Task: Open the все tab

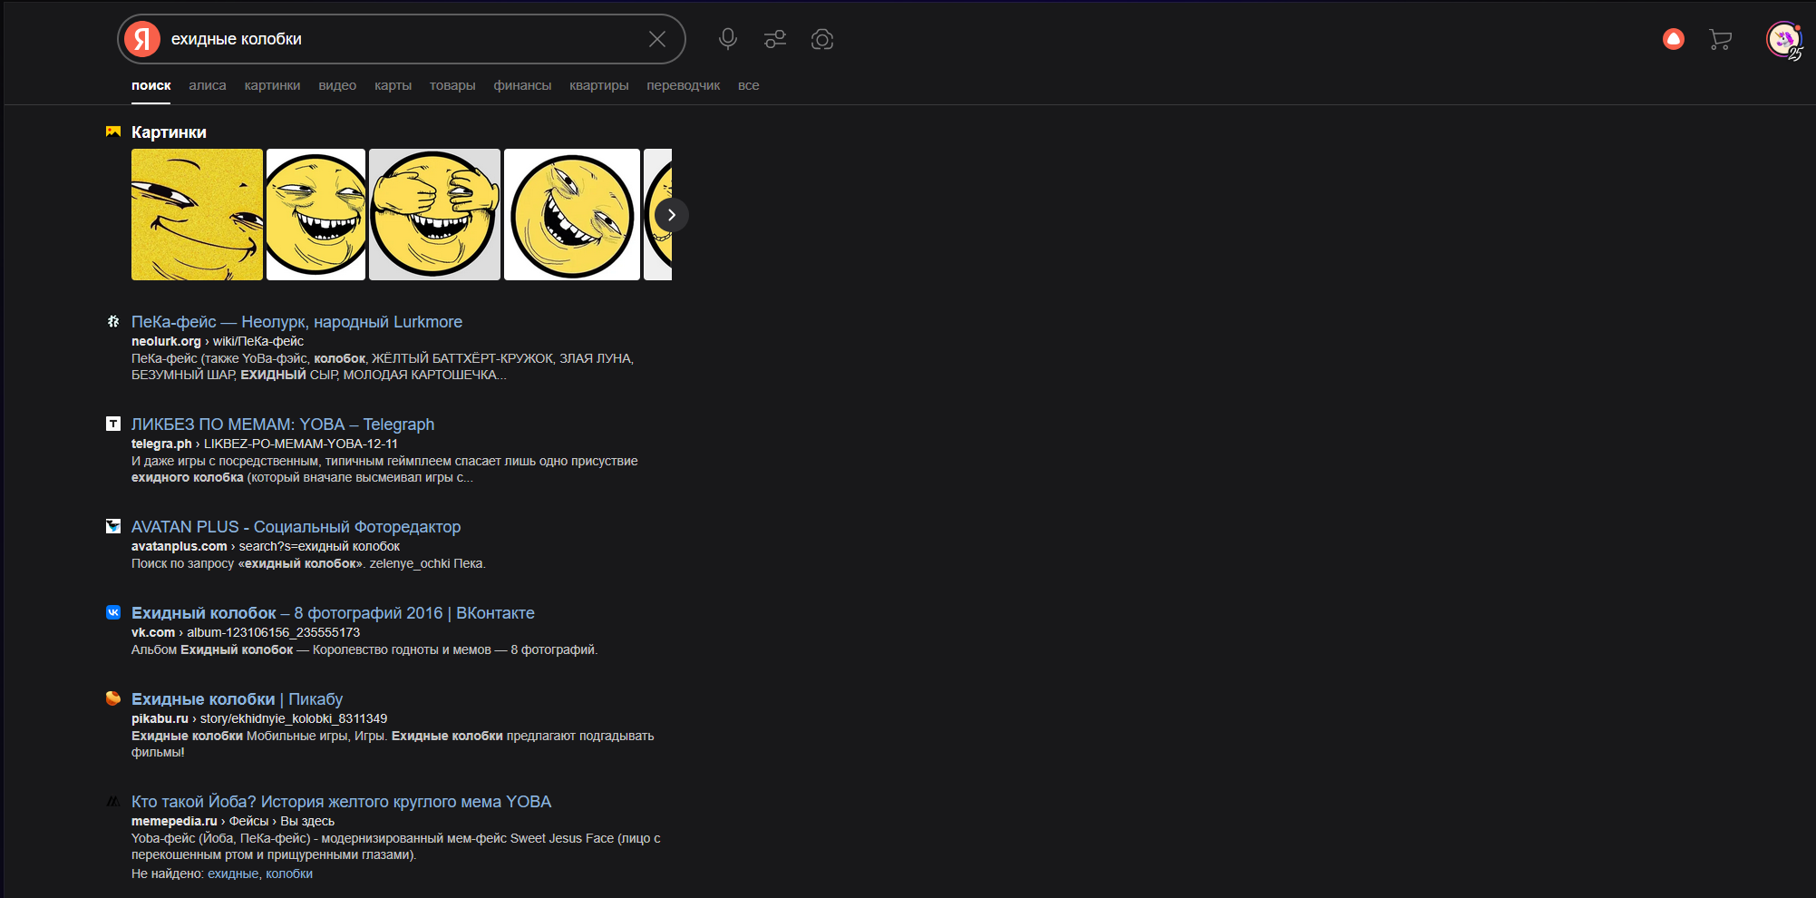Action: click(749, 85)
